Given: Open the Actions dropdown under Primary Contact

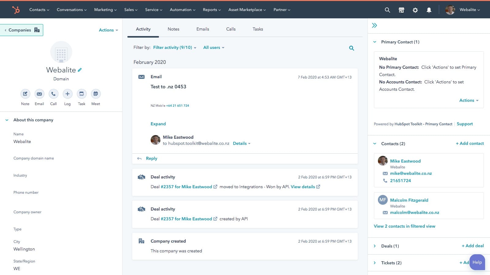Looking at the screenshot, I should 469,100.
